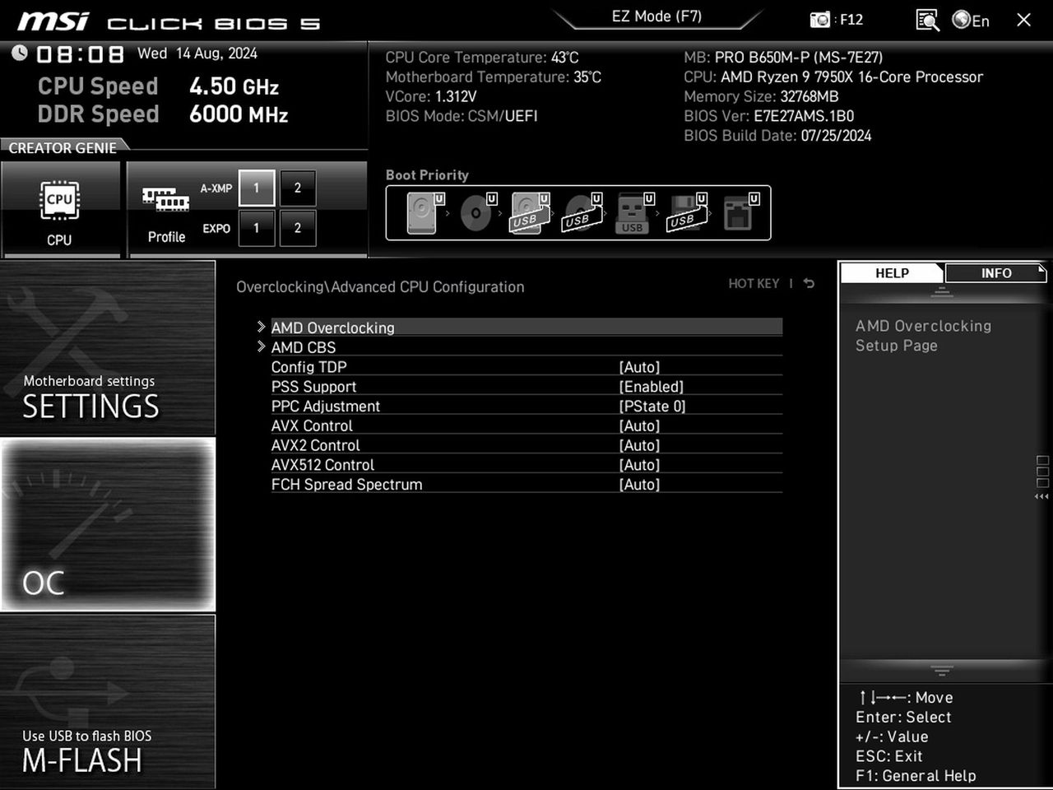Click the AVX2 Control label

point(316,446)
